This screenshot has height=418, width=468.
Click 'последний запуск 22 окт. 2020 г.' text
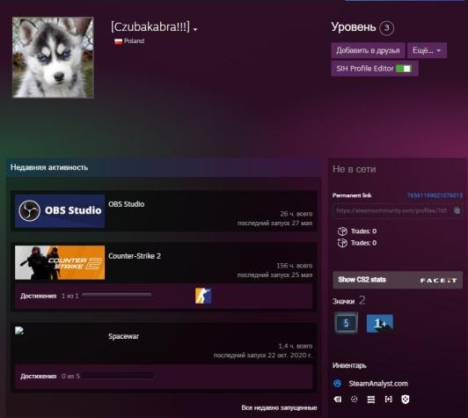[x=263, y=355]
